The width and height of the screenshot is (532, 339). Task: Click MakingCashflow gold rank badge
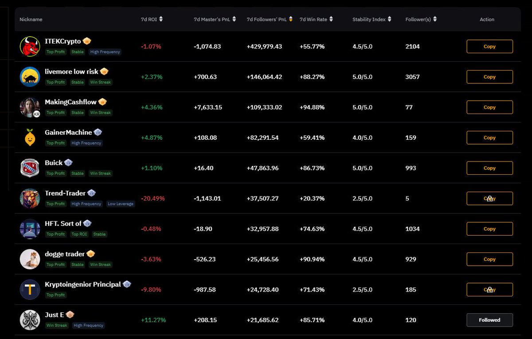coord(102,102)
